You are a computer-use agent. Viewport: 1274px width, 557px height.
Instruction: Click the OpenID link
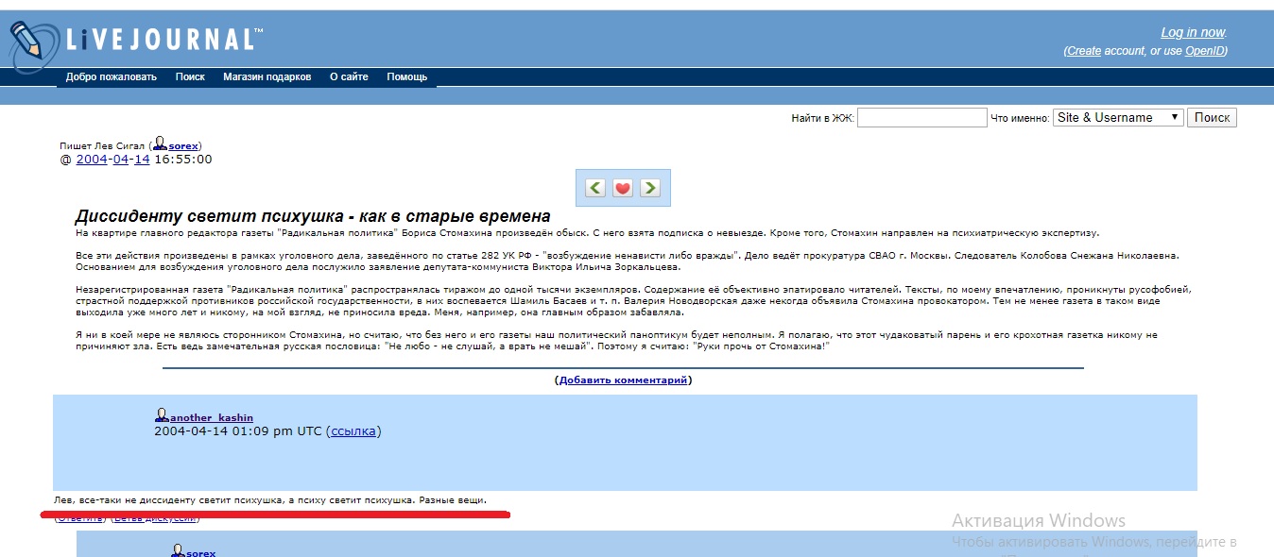(x=1205, y=51)
